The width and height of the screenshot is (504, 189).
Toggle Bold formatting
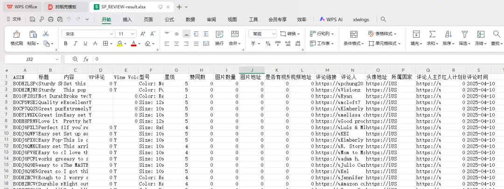(x=66, y=44)
